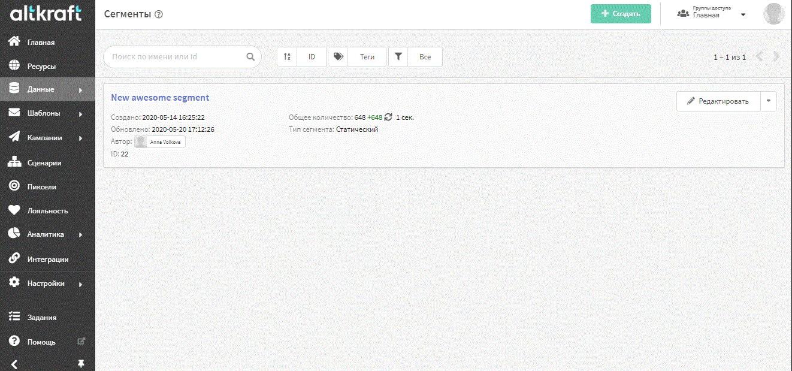This screenshot has width=792, height=371.
Task: Click author Anna Volkova badge
Action: coord(160,142)
